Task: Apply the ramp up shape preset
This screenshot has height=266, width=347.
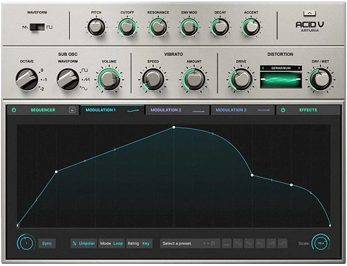Action: [x=271, y=243]
